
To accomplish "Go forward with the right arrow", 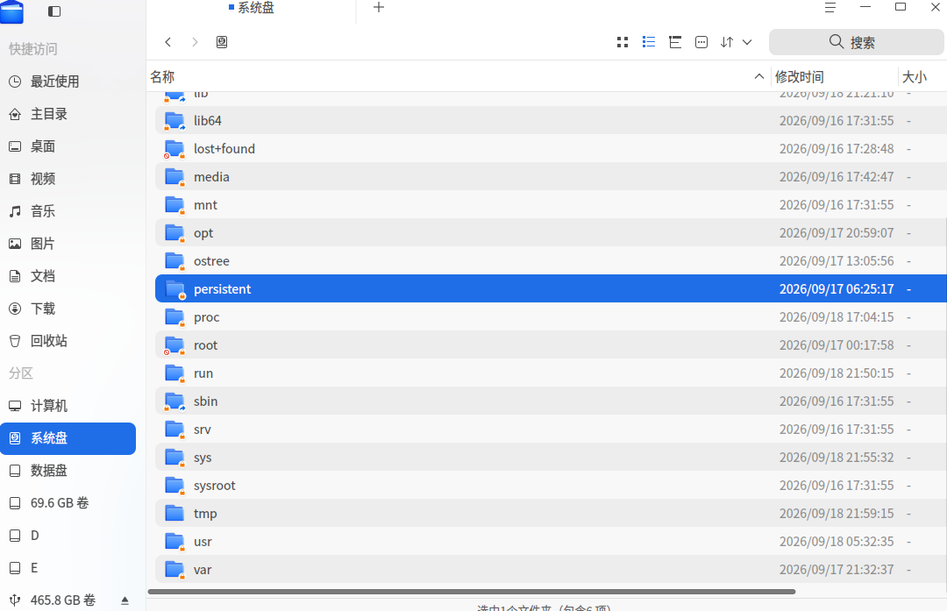I will tap(195, 42).
